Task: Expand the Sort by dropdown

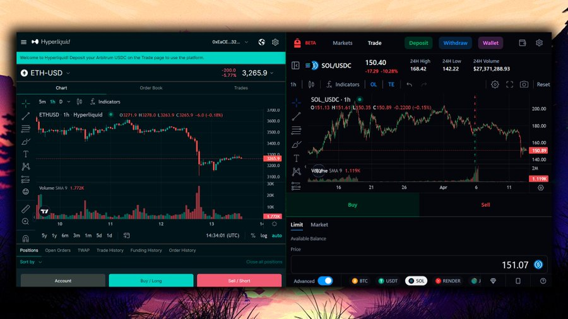Action: [x=31, y=262]
